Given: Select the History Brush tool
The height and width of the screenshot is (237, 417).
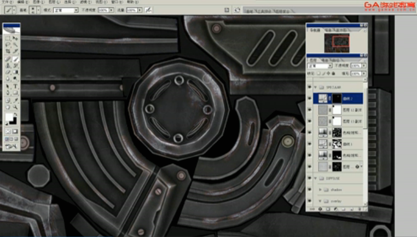Looking at the screenshot, I should (x=15, y=66).
